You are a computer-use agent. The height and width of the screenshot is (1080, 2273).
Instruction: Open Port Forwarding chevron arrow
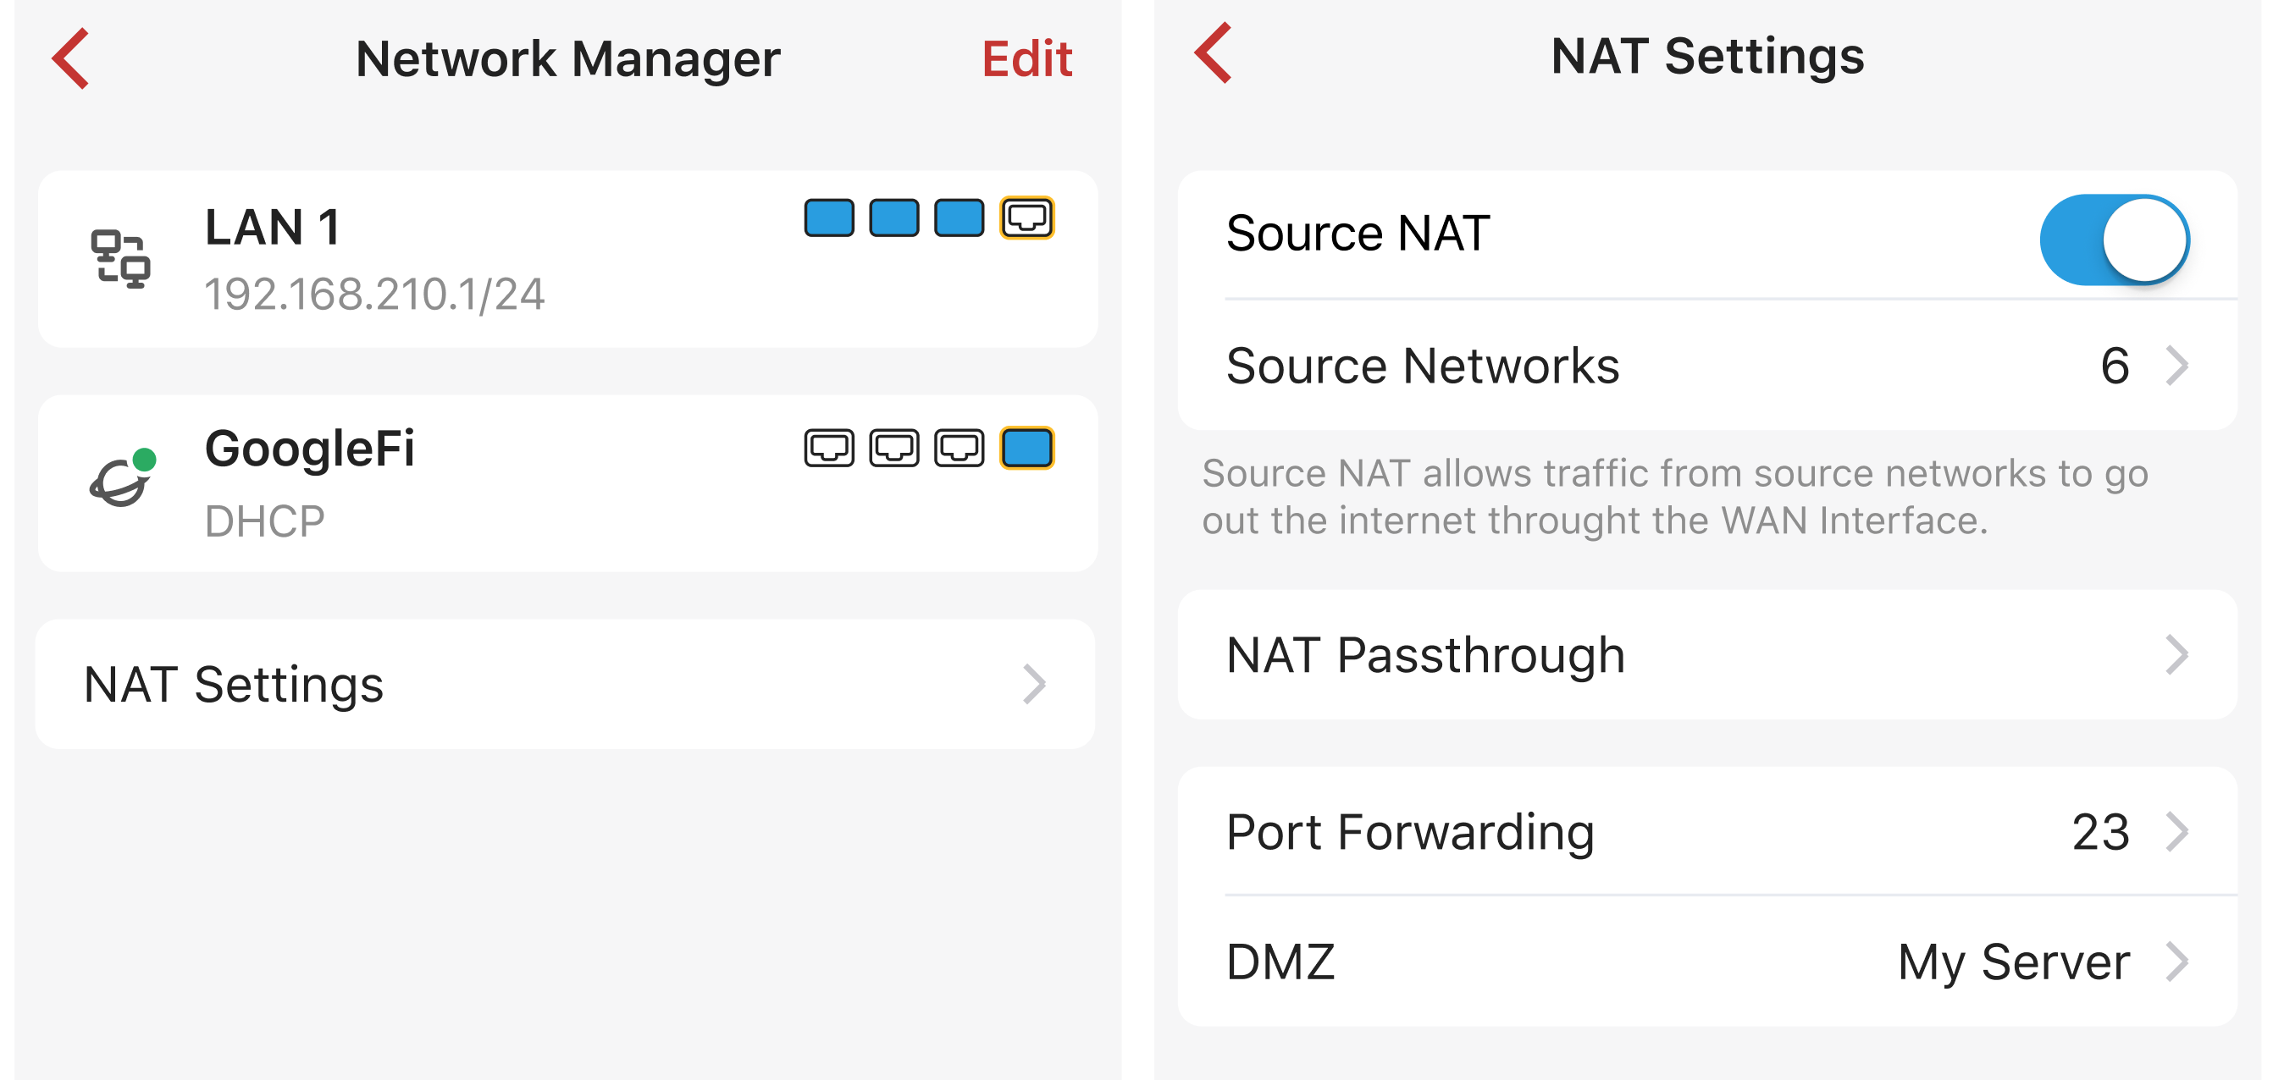(x=2176, y=831)
